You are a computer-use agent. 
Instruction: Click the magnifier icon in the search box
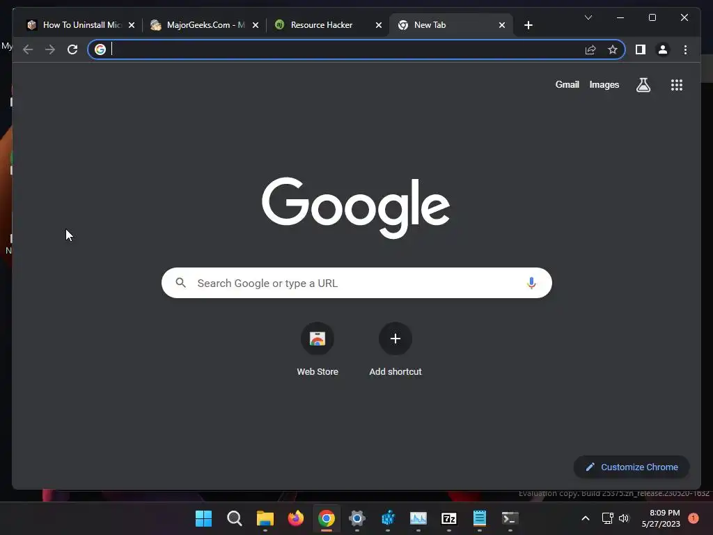(180, 283)
